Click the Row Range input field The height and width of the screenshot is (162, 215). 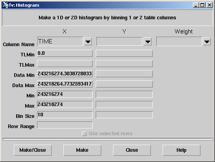[65, 125]
